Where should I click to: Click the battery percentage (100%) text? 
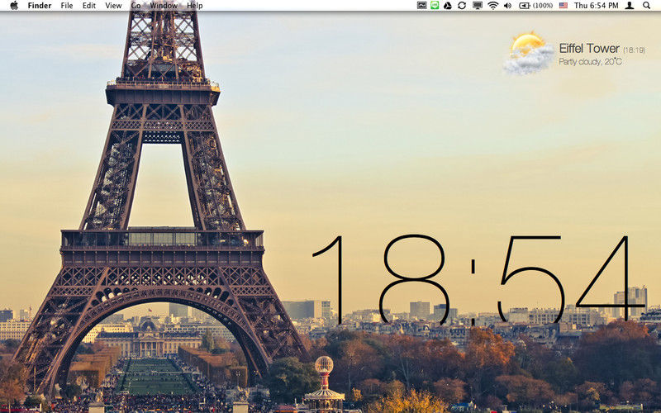(x=543, y=6)
